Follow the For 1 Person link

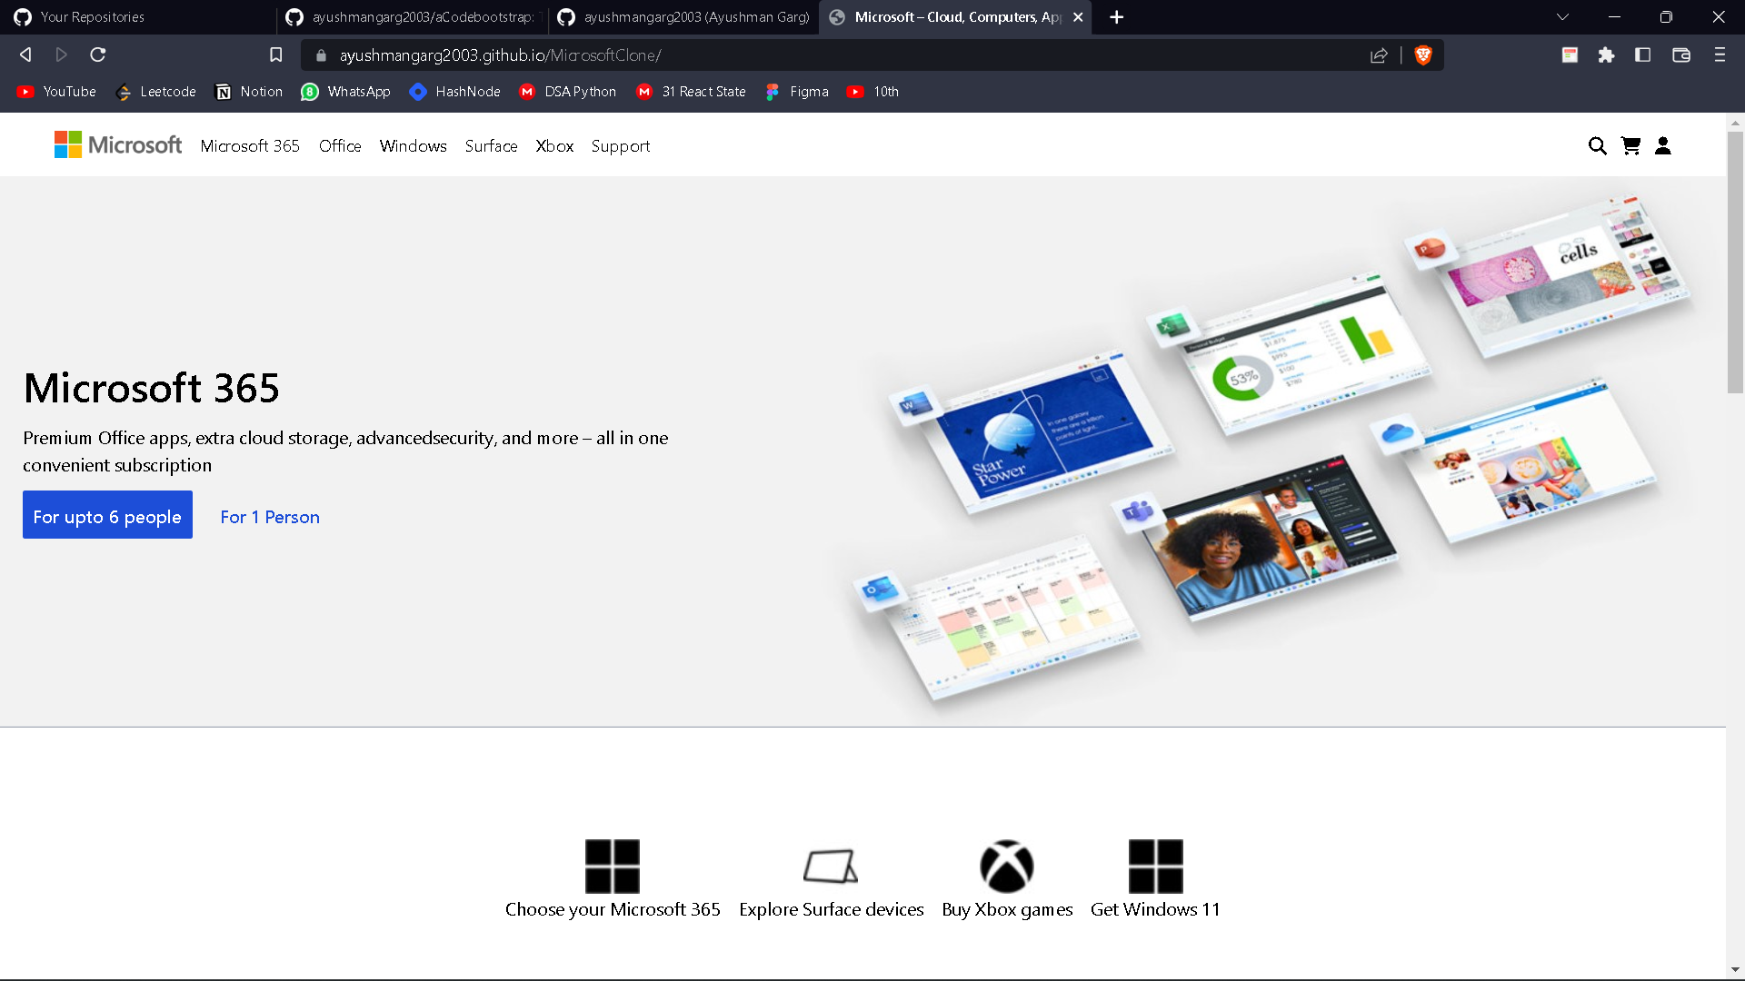click(270, 517)
